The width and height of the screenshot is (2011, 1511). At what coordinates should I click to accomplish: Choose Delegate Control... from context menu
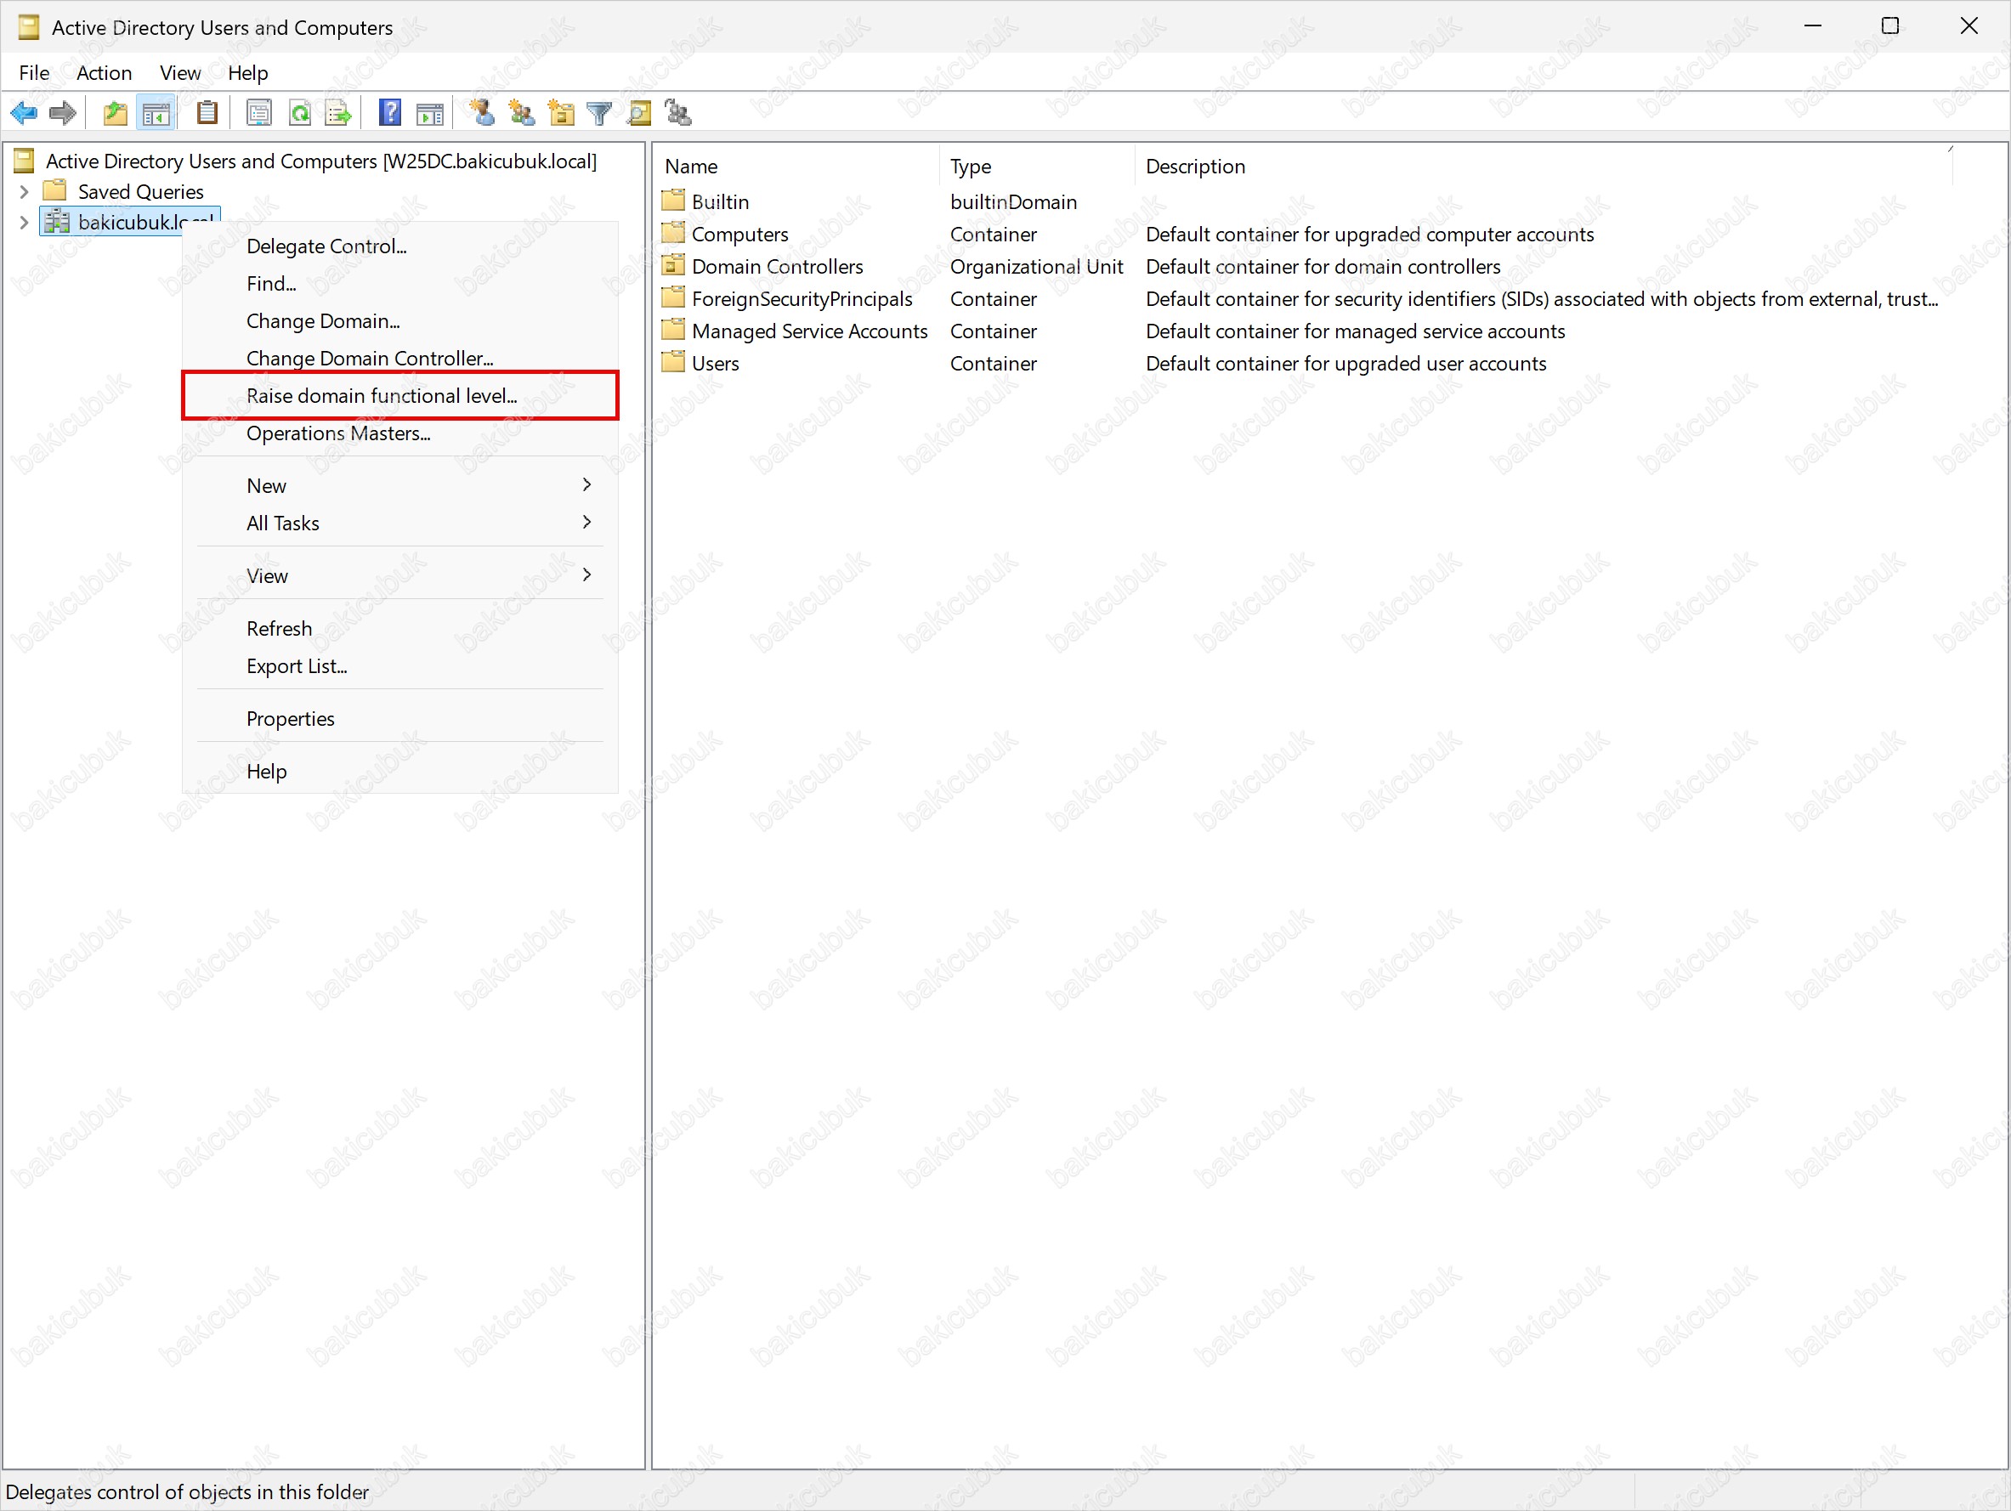(x=400, y=246)
